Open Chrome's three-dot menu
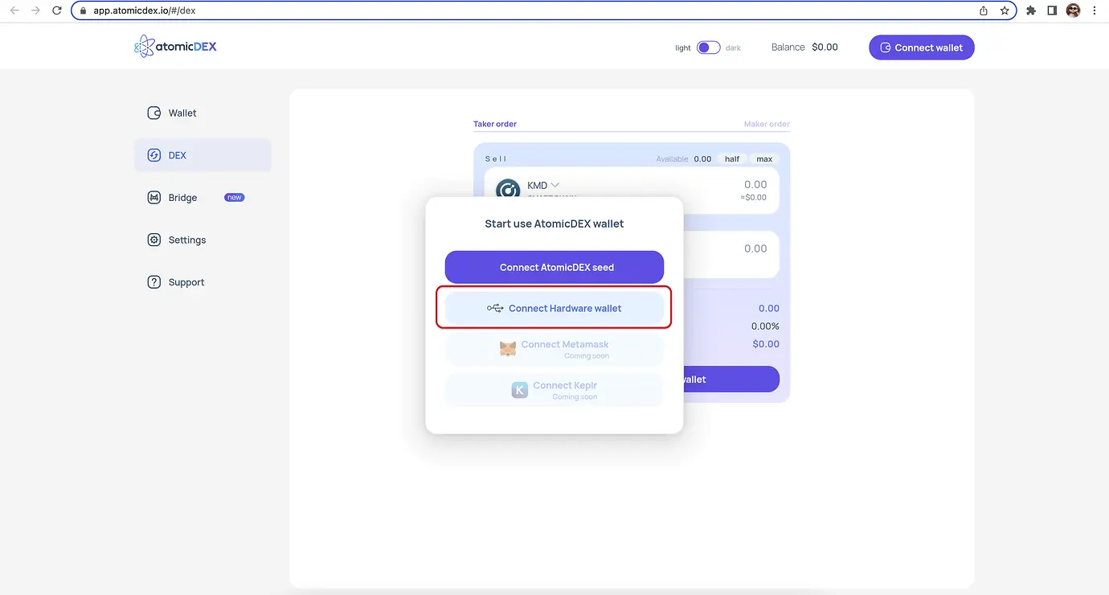This screenshot has height=595, width=1109. tap(1095, 10)
